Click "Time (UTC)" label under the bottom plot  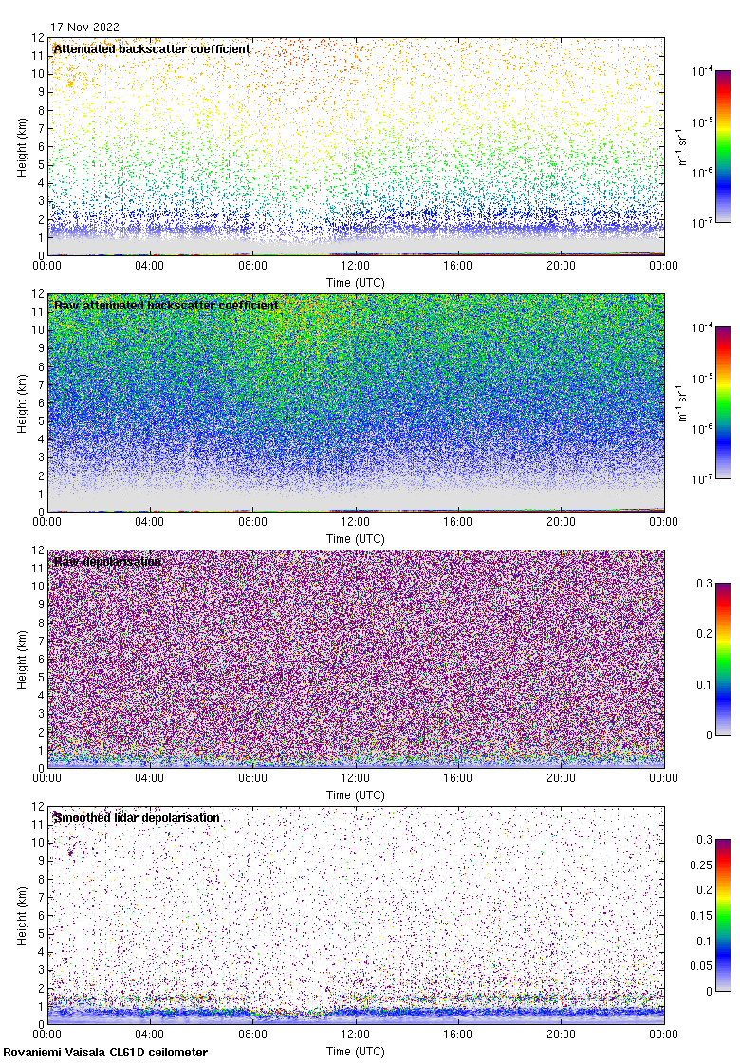point(356,1051)
